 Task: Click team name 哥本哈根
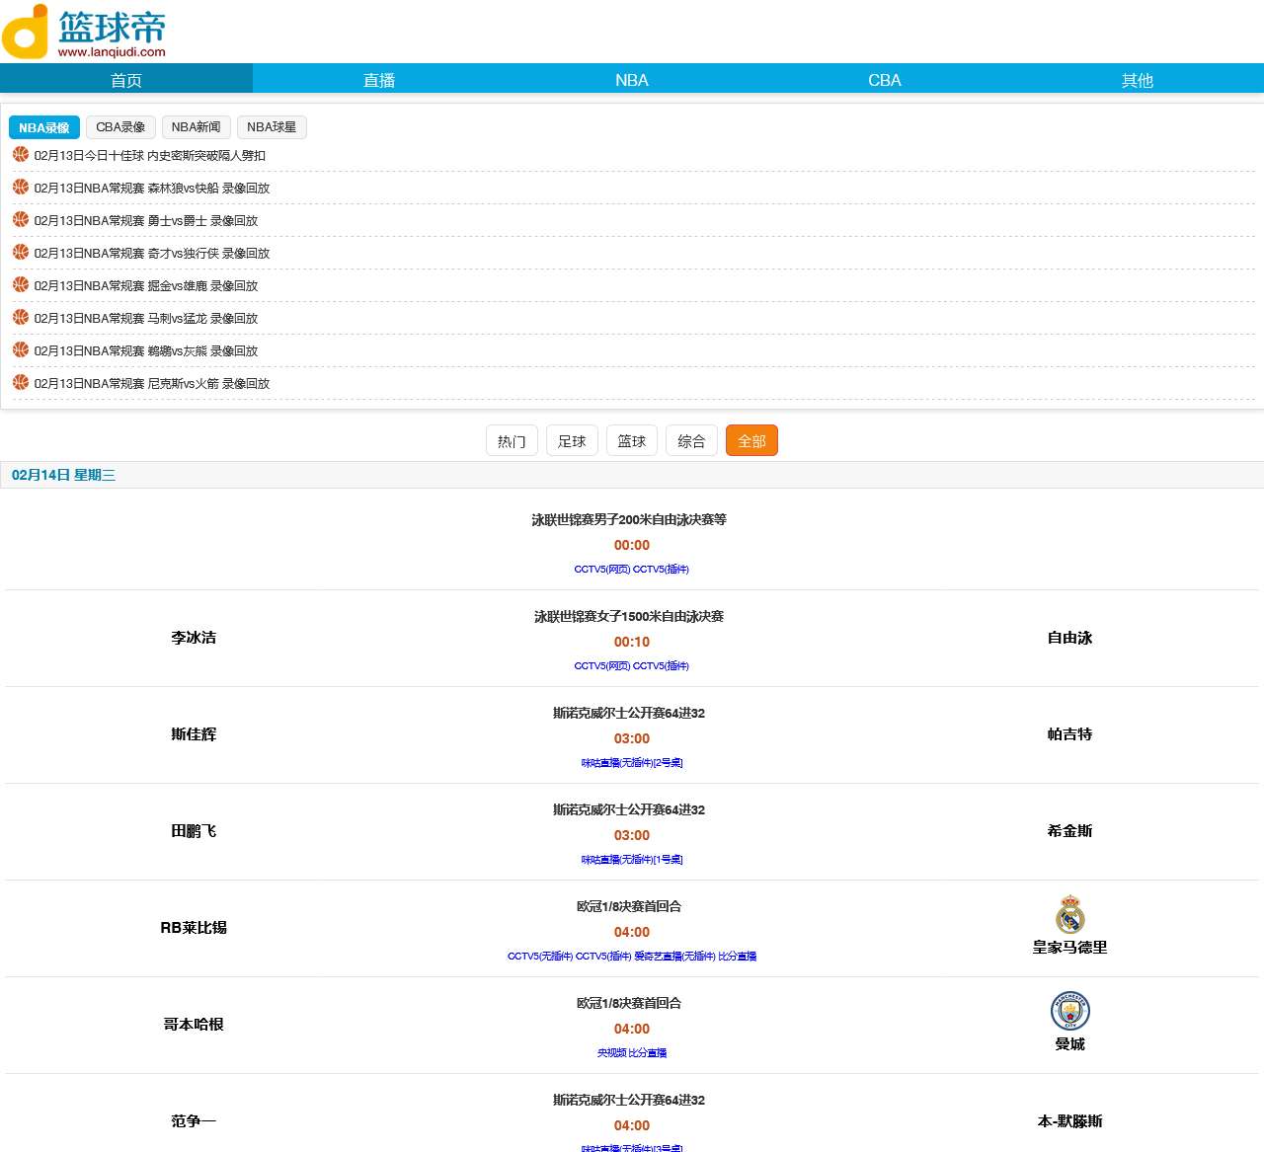pyautogui.click(x=194, y=1024)
